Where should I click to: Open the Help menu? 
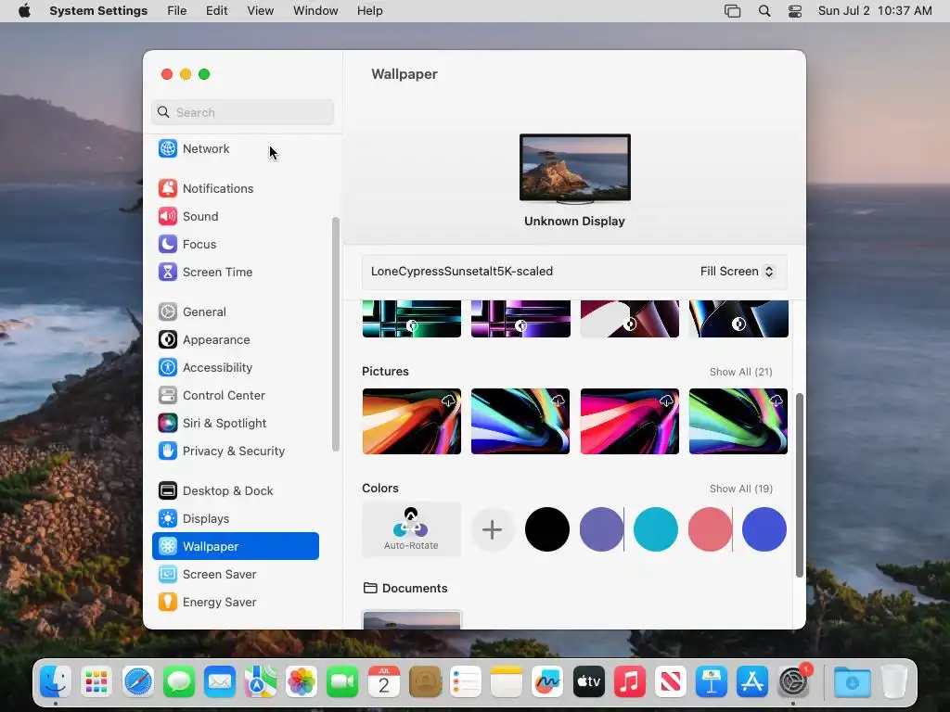(x=369, y=11)
